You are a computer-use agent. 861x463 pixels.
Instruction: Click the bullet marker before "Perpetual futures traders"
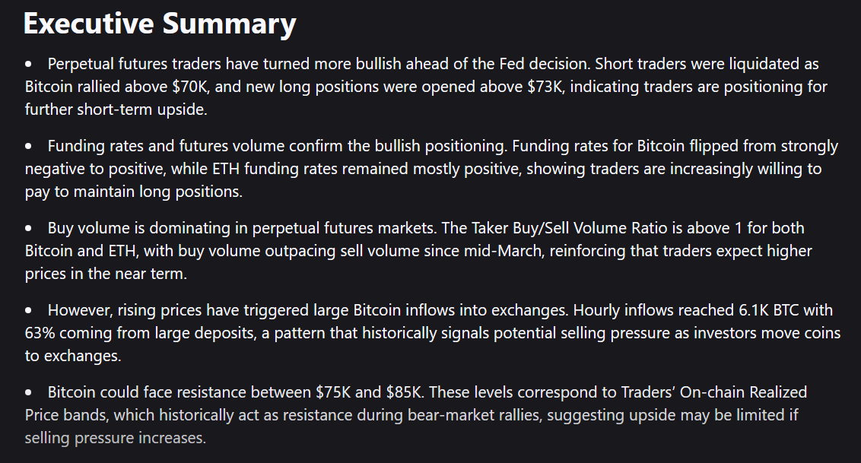coord(29,65)
